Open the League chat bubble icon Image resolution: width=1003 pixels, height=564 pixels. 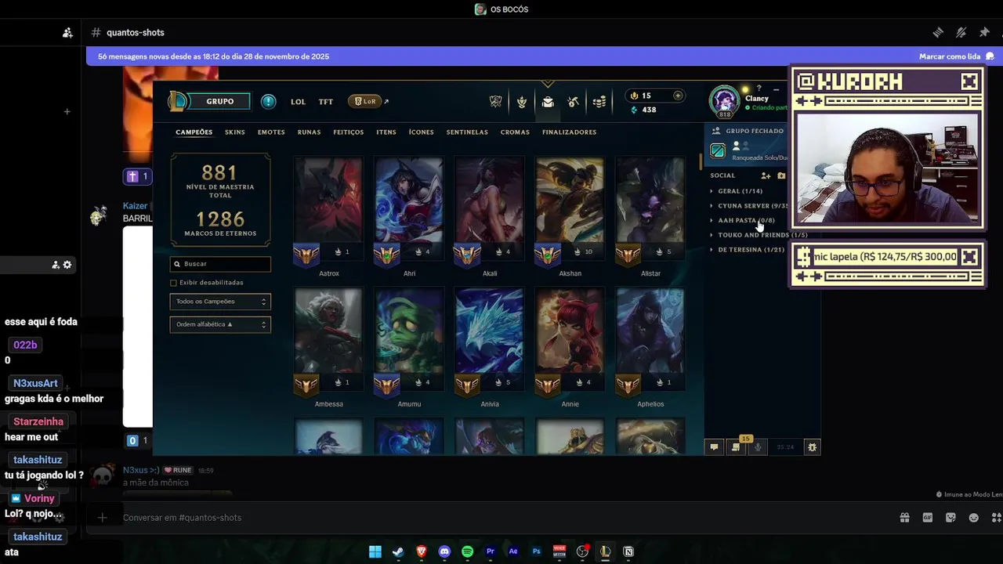point(714,447)
